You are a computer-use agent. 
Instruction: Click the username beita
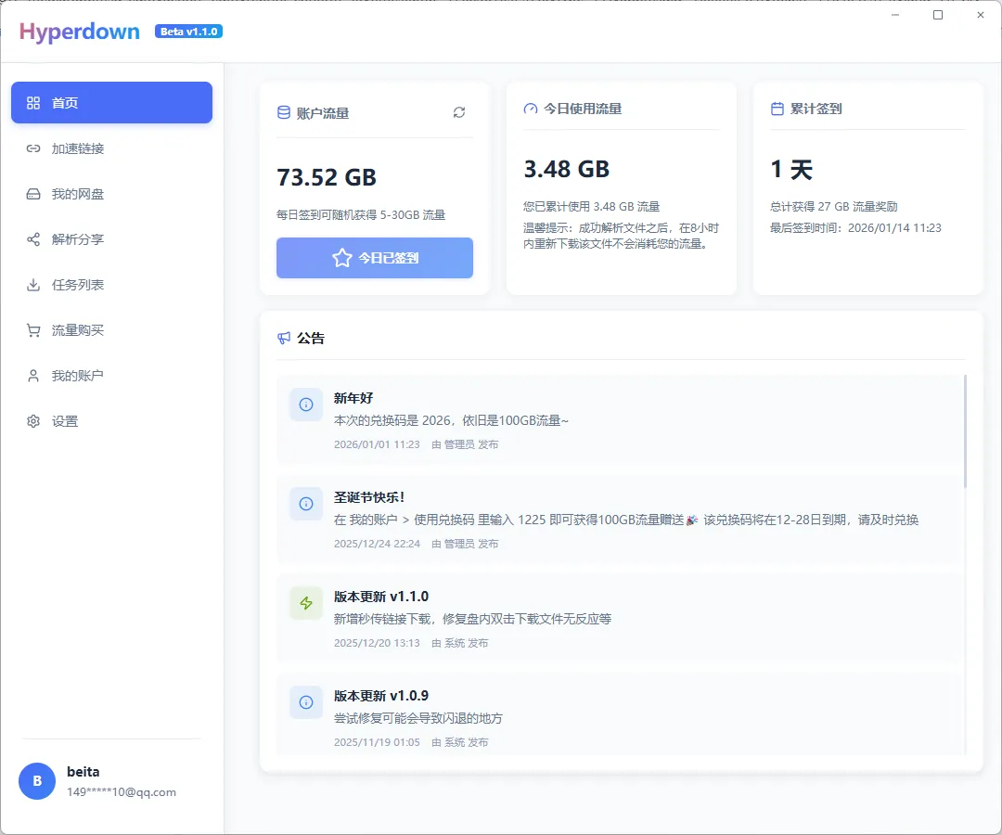coord(83,772)
